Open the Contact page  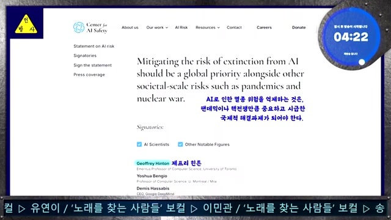coord(234,28)
